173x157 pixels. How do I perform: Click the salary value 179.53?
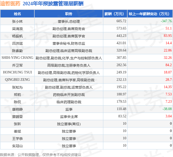click(121, 101)
